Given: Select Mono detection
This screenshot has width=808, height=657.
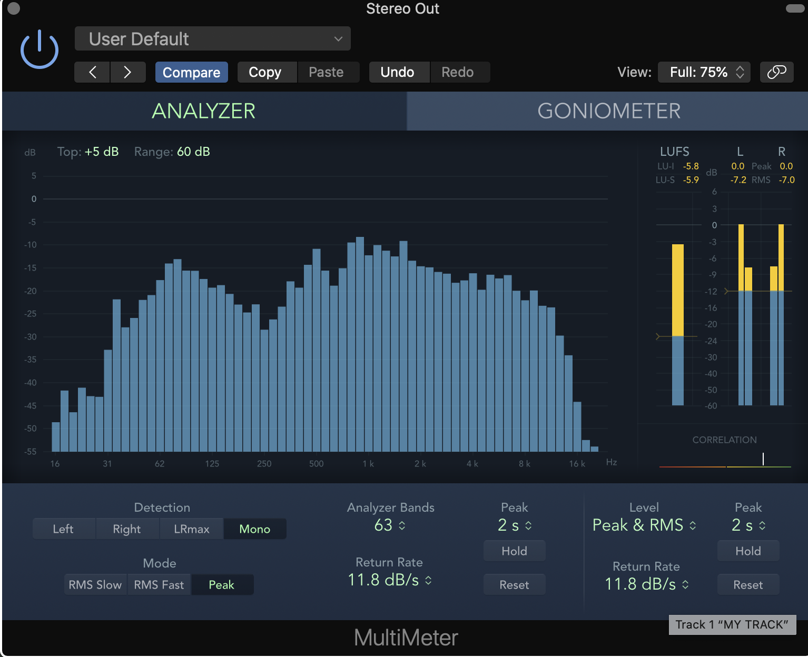Looking at the screenshot, I should pyautogui.click(x=255, y=529).
